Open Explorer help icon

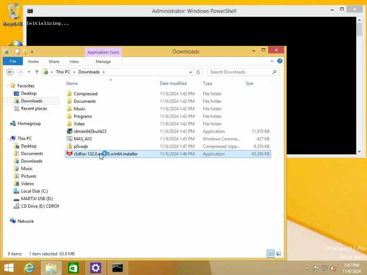pos(280,61)
